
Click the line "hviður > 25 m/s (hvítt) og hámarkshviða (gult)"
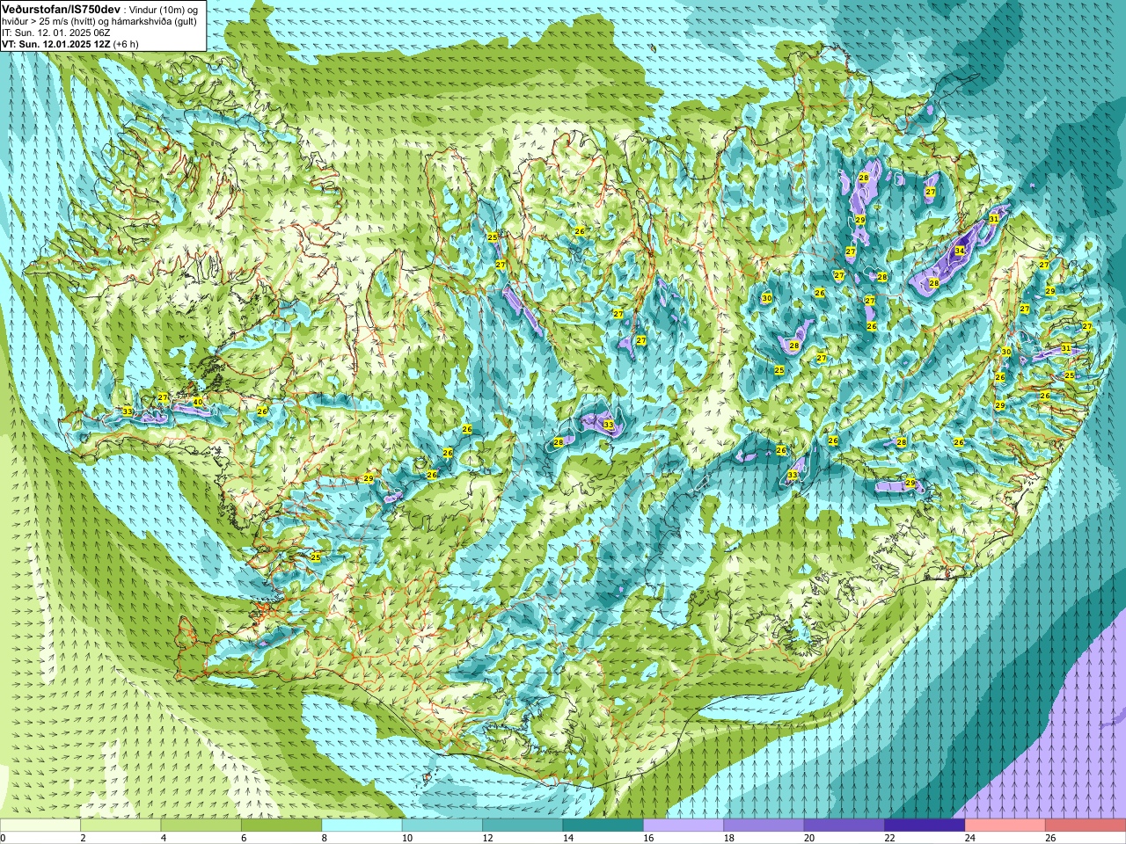point(99,21)
